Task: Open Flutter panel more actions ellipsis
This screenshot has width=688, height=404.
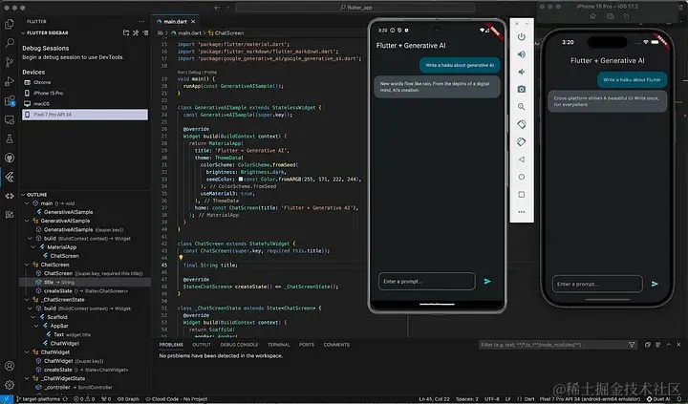Action: [141, 22]
